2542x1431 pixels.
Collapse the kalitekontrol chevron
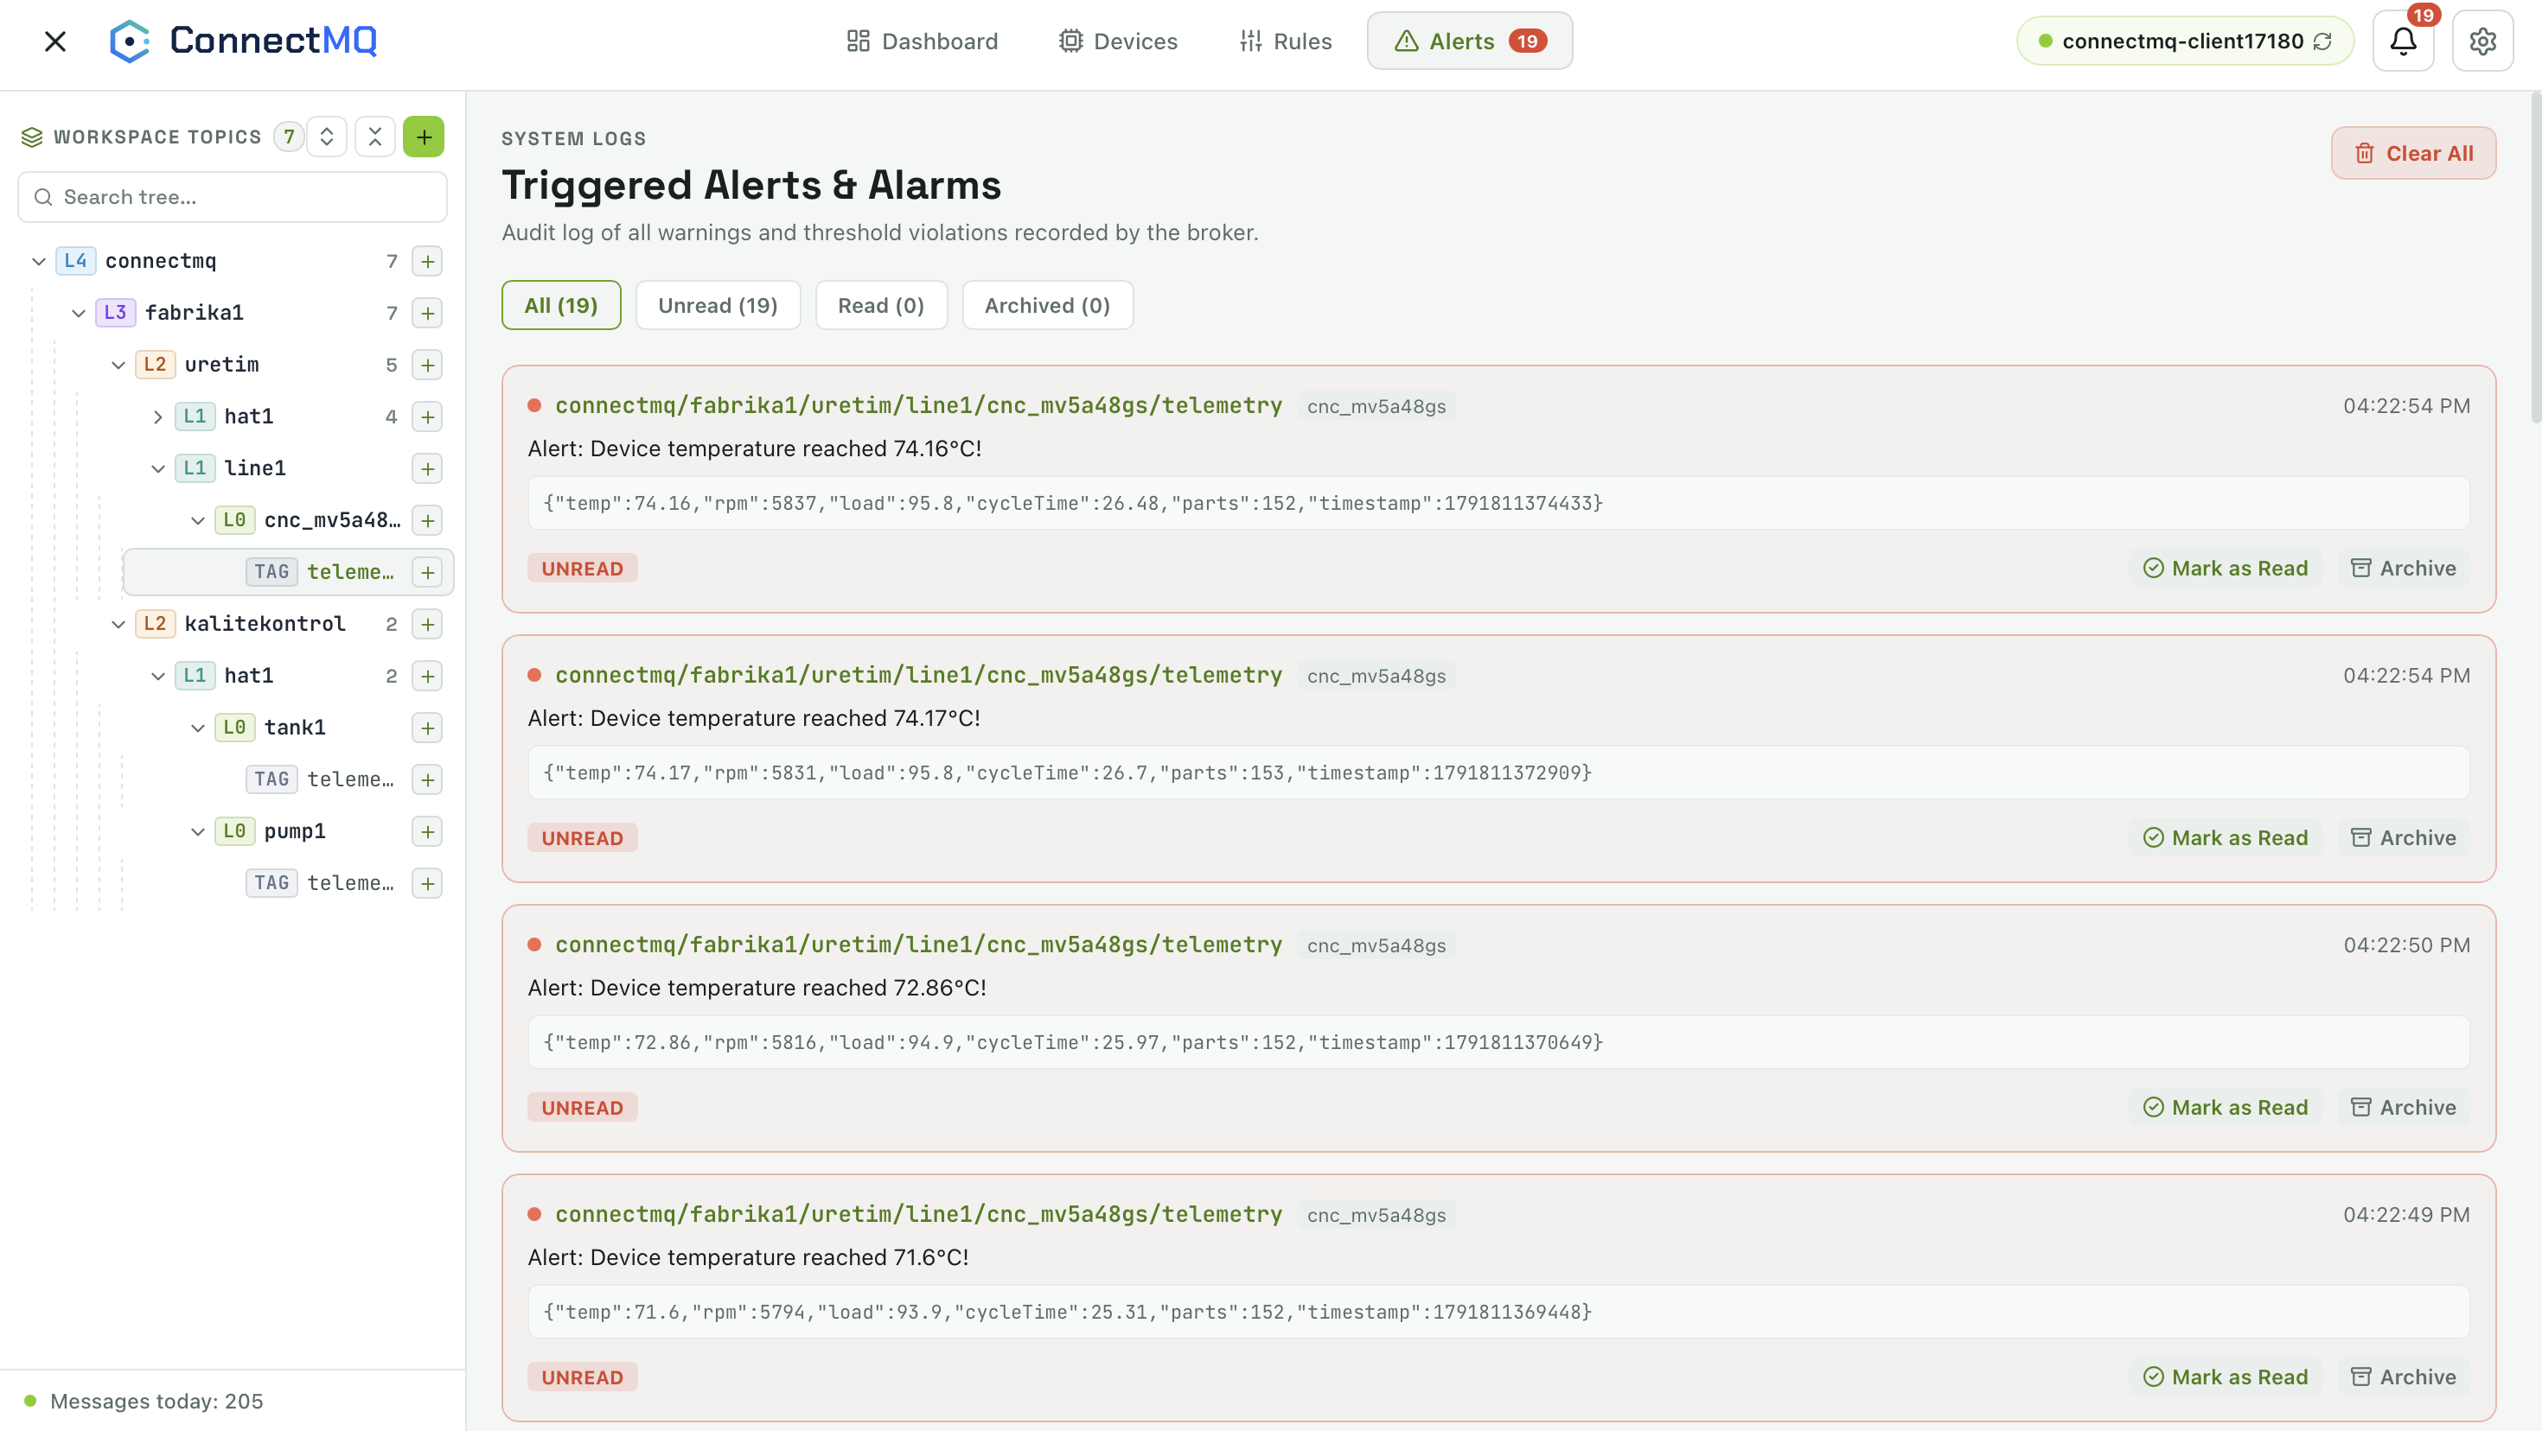[x=118, y=624]
